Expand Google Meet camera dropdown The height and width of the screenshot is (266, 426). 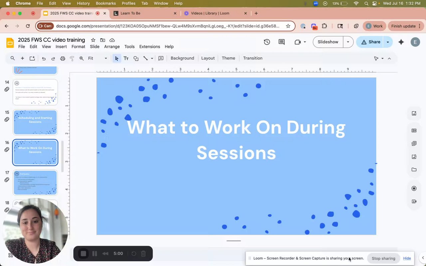[305, 42]
